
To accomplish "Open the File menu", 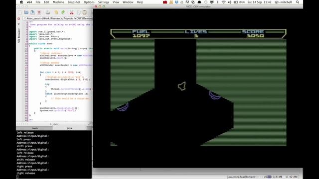I will point(38,2).
